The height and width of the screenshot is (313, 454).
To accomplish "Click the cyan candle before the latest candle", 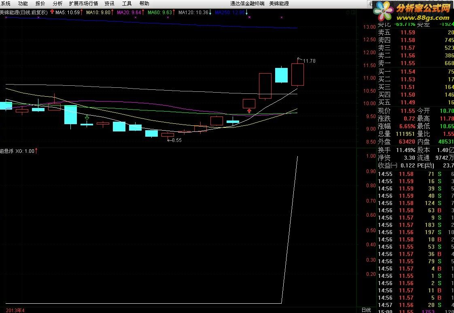I will (281, 75).
